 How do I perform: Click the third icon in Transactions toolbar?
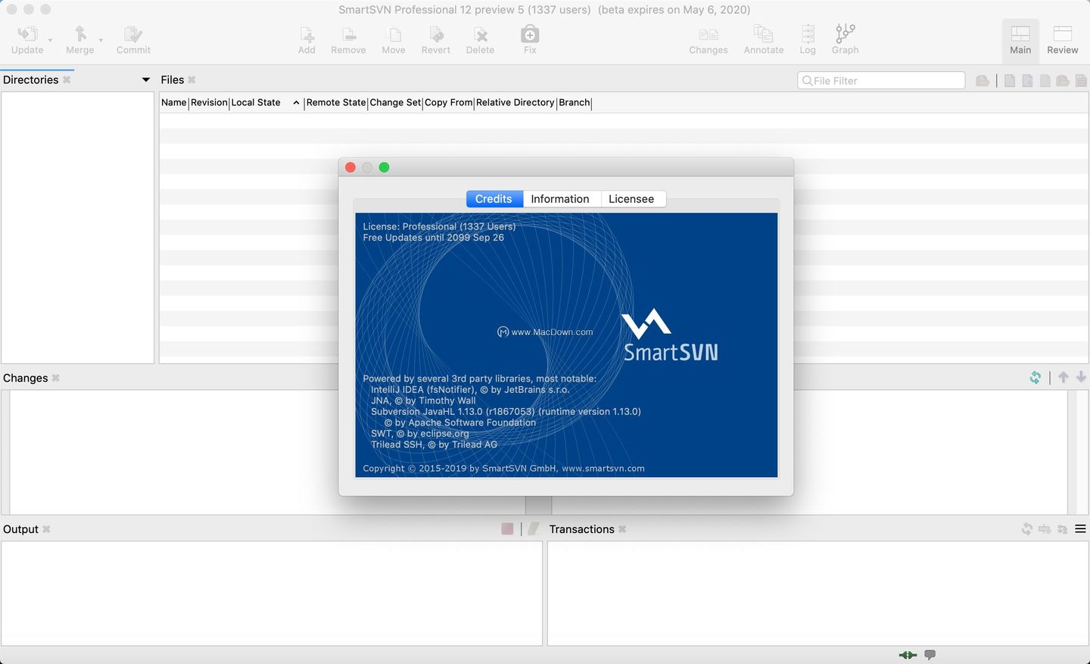1063,529
